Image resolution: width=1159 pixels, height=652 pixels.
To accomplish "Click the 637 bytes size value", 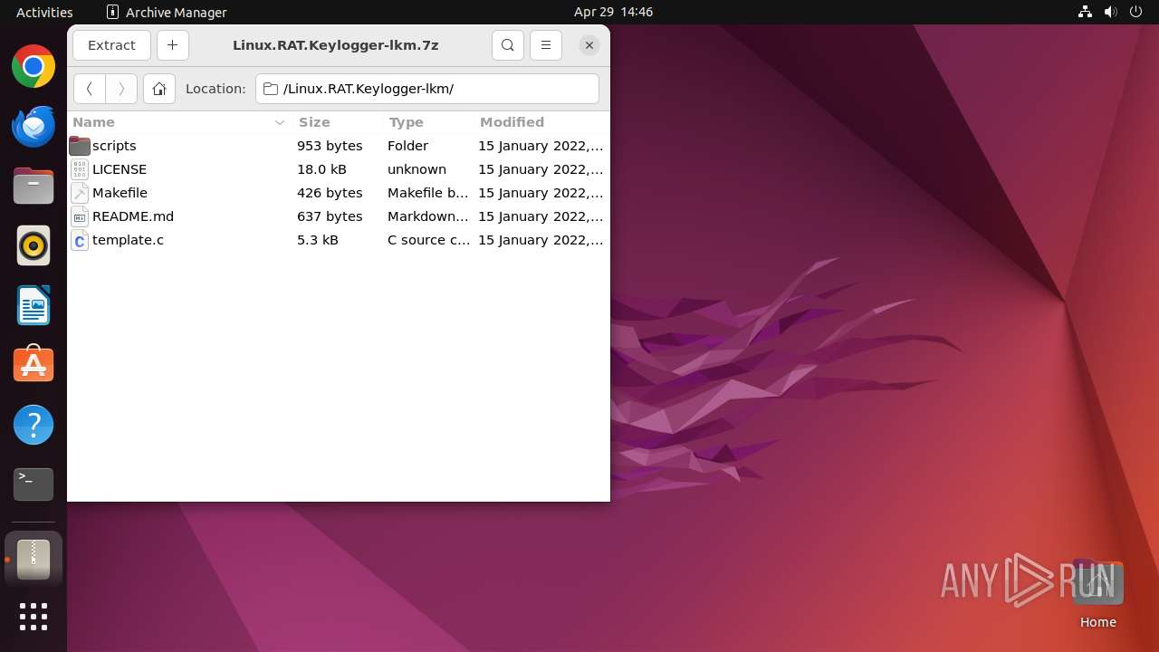I will click(330, 216).
